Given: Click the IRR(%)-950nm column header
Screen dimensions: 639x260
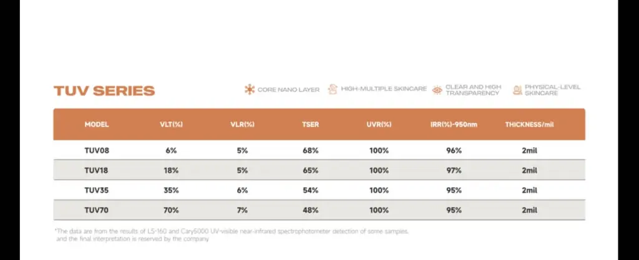Looking at the screenshot, I should click(x=454, y=125).
